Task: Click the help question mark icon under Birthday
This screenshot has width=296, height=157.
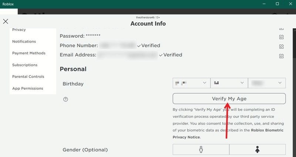Action: coord(65,99)
